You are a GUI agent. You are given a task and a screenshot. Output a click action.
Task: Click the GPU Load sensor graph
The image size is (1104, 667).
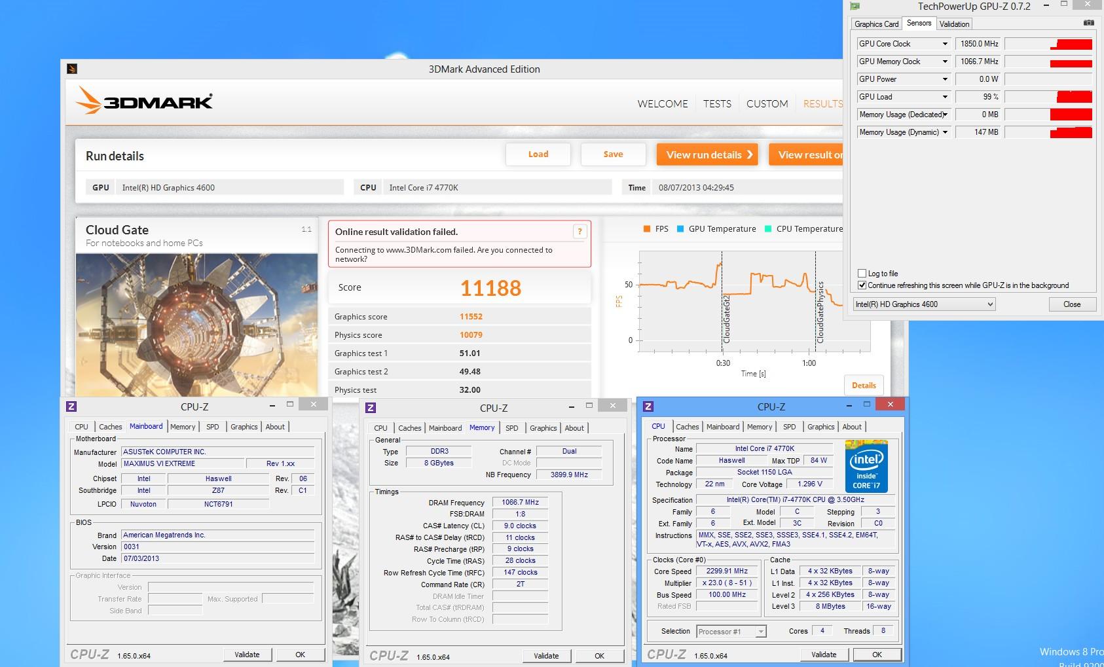click(1048, 97)
